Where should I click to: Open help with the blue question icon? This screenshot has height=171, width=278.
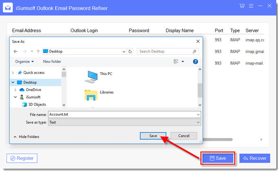195,62
